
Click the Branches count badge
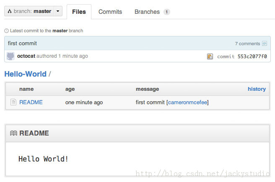click(166, 12)
